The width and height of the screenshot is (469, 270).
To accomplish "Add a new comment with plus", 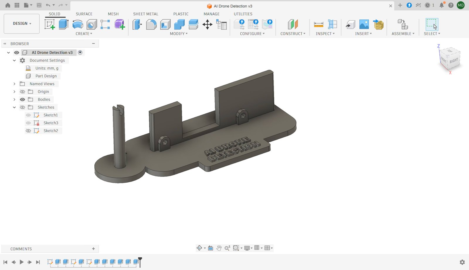I will [94, 249].
